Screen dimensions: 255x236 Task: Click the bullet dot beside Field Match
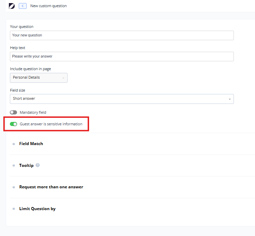(14, 144)
